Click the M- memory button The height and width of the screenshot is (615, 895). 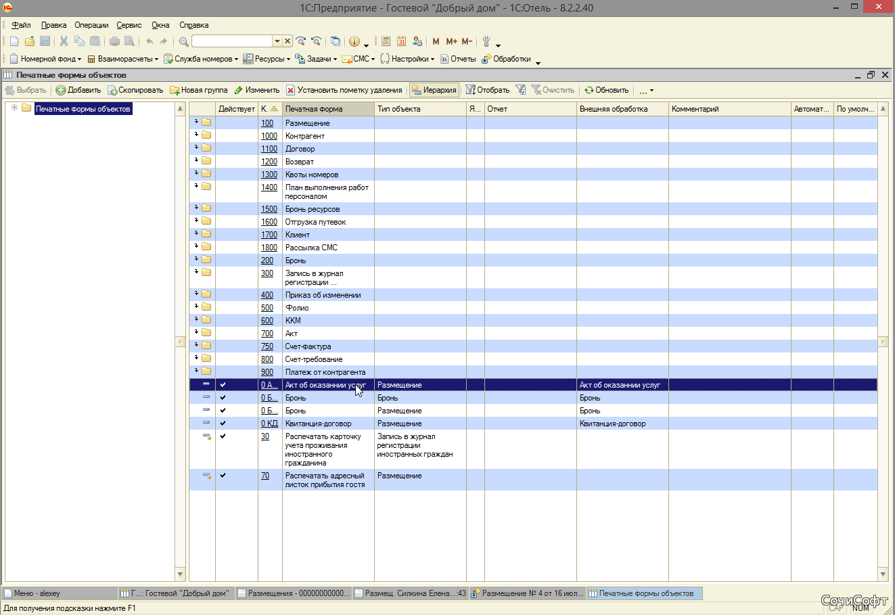tap(467, 41)
